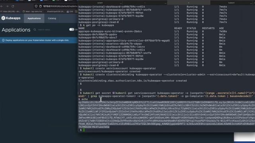Click the STATUS column header in terminal
This screenshot has width=255, height=143.
[191, 28]
